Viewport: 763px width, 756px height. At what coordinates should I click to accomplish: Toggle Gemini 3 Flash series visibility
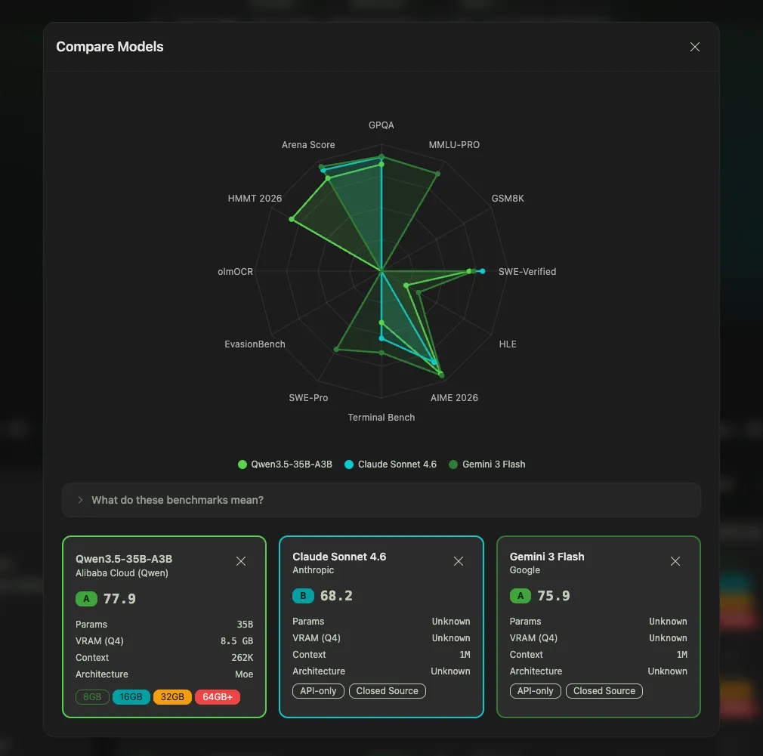489,464
